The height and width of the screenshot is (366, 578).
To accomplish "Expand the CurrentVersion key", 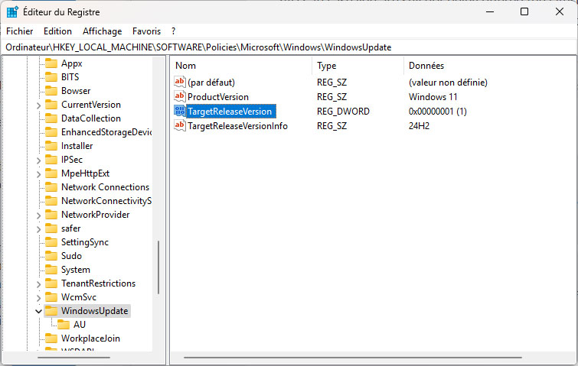I will [x=38, y=105].
